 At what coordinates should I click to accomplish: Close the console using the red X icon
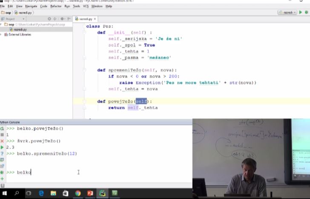click(x=2, y=141)
